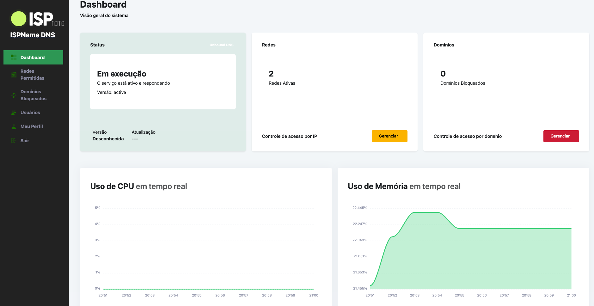Select the Usuários group icon

14,112
